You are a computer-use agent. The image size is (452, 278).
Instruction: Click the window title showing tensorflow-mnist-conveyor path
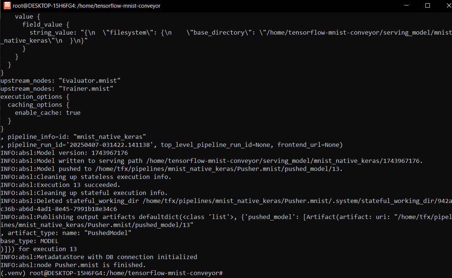click(x=86, y=6)
